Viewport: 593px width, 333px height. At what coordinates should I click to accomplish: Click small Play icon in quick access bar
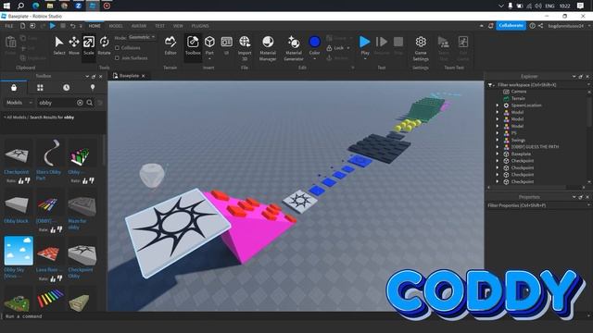(x=53, y=26)
